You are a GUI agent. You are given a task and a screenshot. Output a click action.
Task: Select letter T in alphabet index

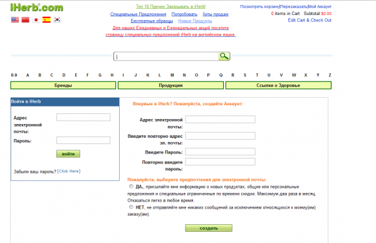point(257,75)
